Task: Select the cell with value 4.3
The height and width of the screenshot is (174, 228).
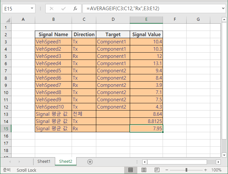Action: [146, 107]
